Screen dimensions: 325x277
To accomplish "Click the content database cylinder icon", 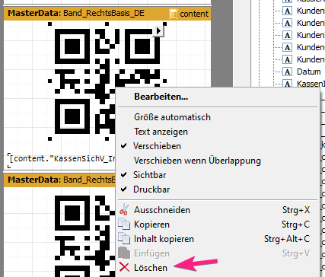I will [x=174, y=14].
